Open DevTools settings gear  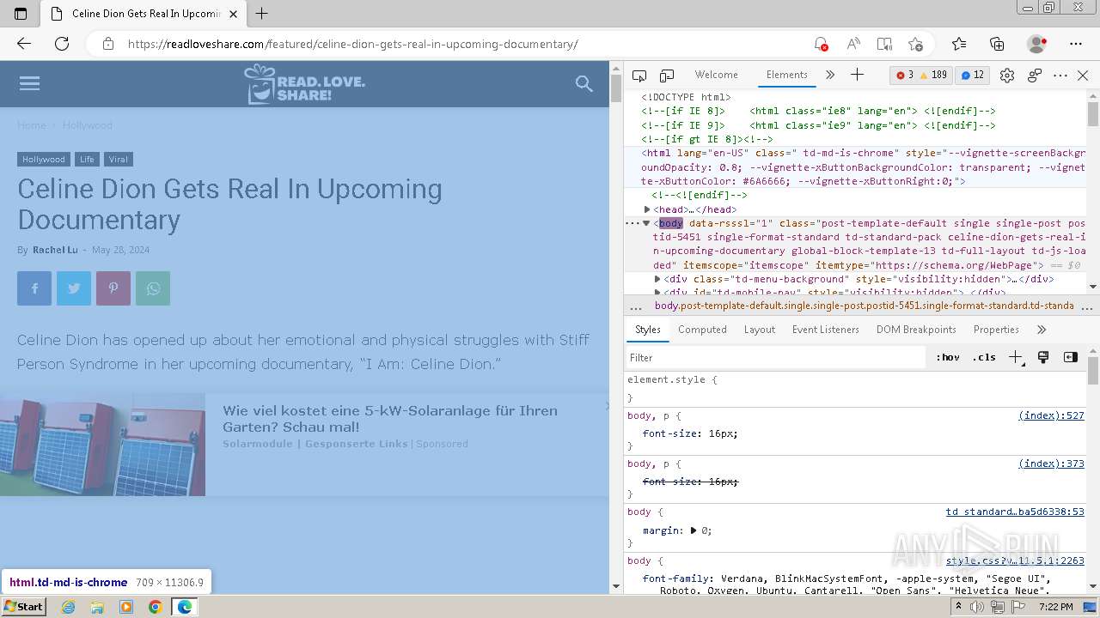1007,76
